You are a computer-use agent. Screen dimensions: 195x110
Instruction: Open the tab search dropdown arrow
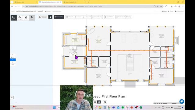tap(12, 2)
